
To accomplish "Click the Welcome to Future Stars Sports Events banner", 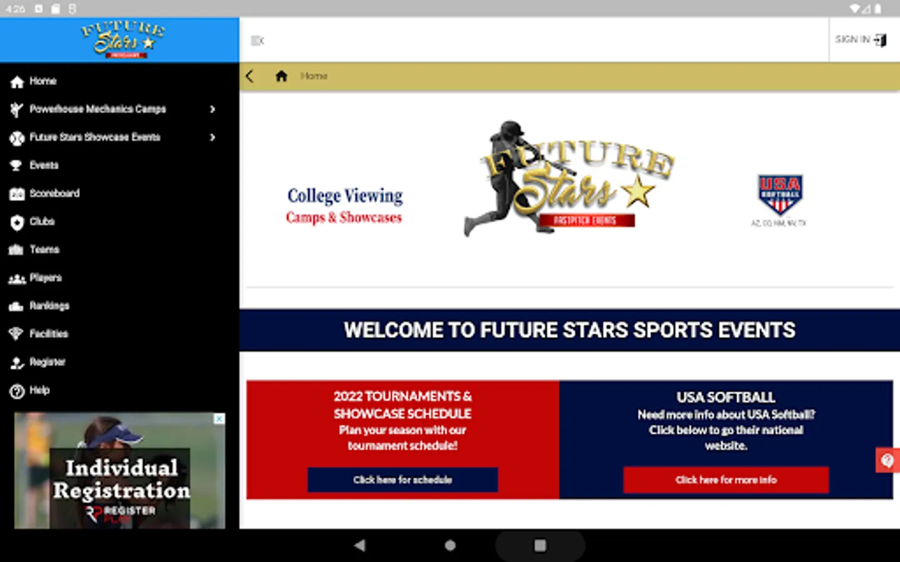I will 569,330.
